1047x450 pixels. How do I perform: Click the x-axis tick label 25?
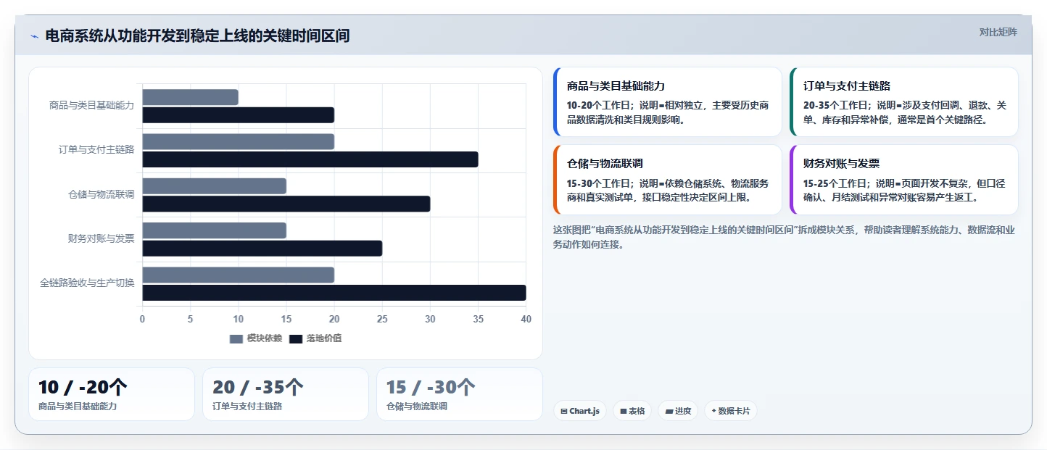tap(382, 319)
